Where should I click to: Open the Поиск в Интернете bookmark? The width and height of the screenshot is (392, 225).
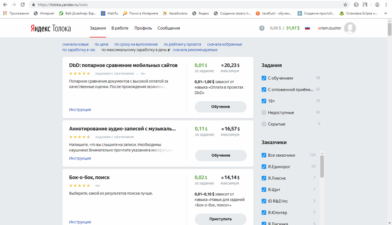click(140, 13)
